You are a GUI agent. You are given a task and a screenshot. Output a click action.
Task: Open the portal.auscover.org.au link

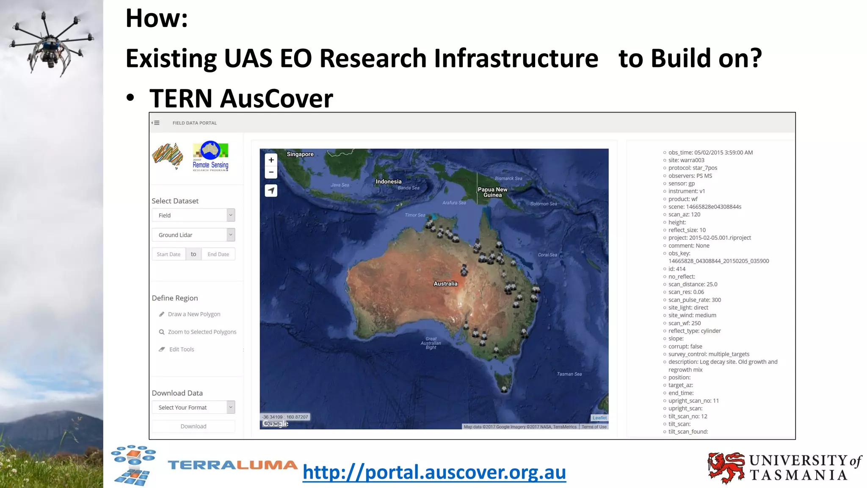point(434,472)
